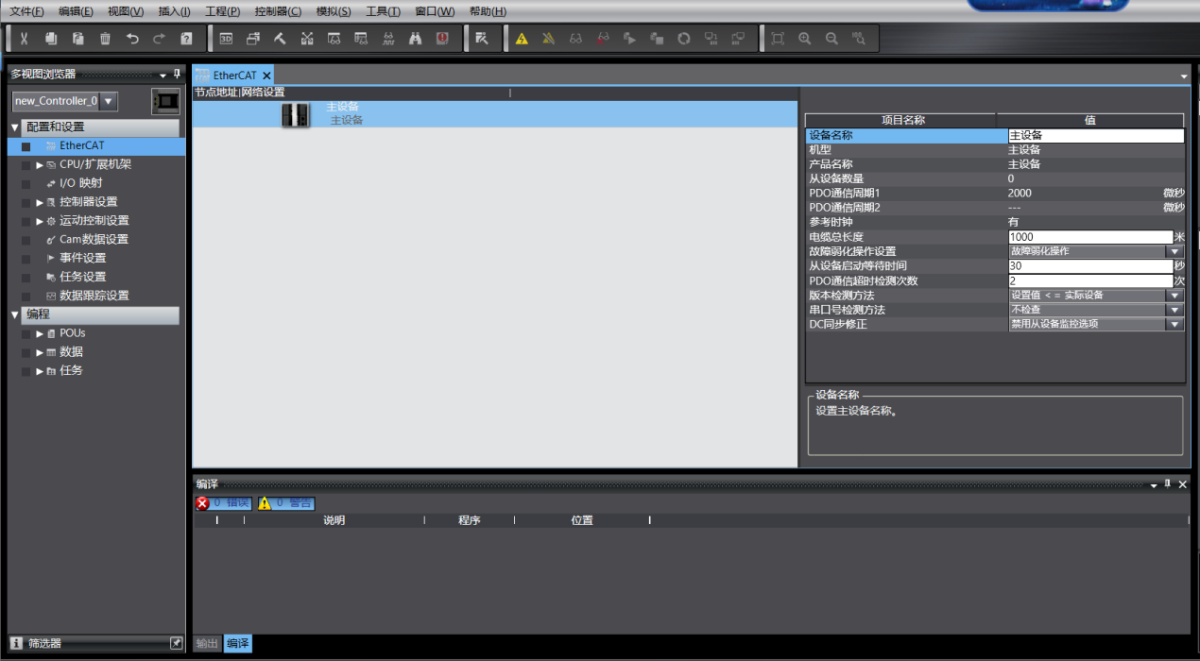Click the 0 错误 filter button
The height and width of the screenshot is (661, 1200).
point(223,503)
